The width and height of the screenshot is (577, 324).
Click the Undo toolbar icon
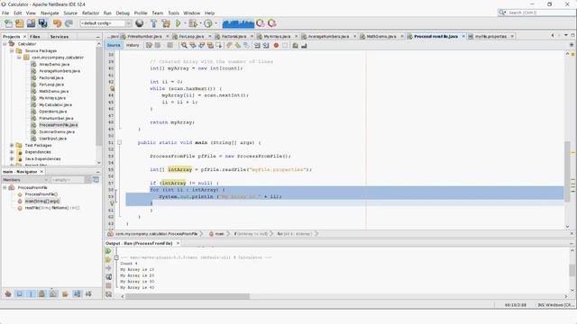tap(57, 23)
